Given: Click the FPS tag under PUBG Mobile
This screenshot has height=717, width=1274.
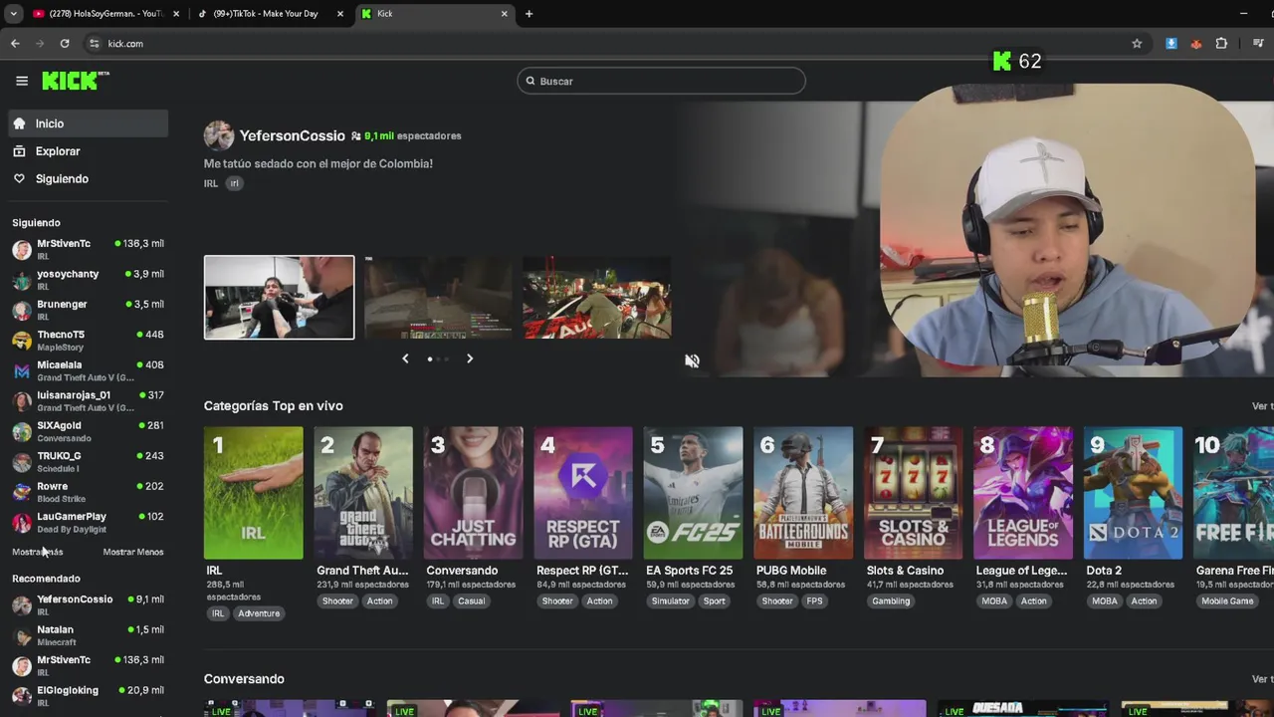Looking at the screenshot, I should [x=815, y=601].
